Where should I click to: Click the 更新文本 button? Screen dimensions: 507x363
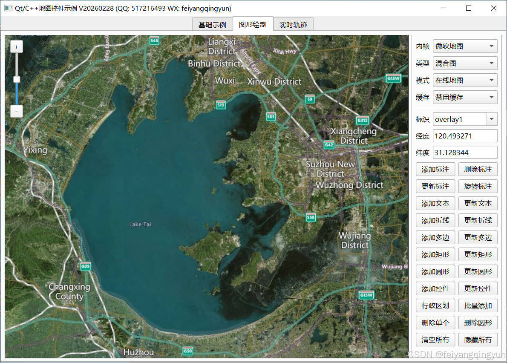coord(478,203)
